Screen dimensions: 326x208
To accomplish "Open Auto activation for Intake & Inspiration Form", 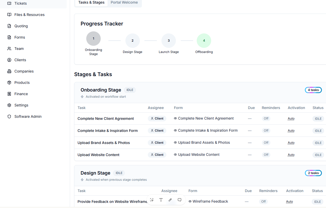I will (291, 131).
